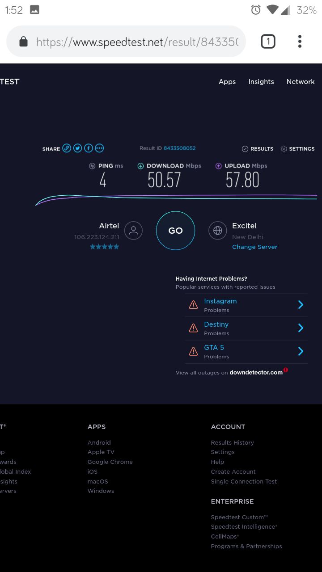Screen dimensions: 322x572
Task: Click the ping value 4
Action: point(103,180)
